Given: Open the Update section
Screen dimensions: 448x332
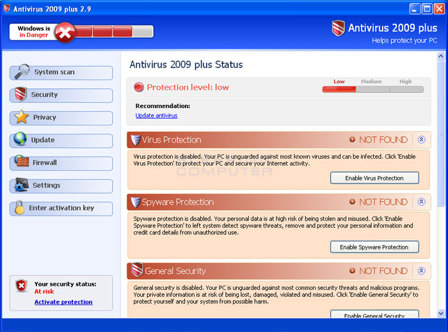Looking at the screenshot, I should [61, 141].
